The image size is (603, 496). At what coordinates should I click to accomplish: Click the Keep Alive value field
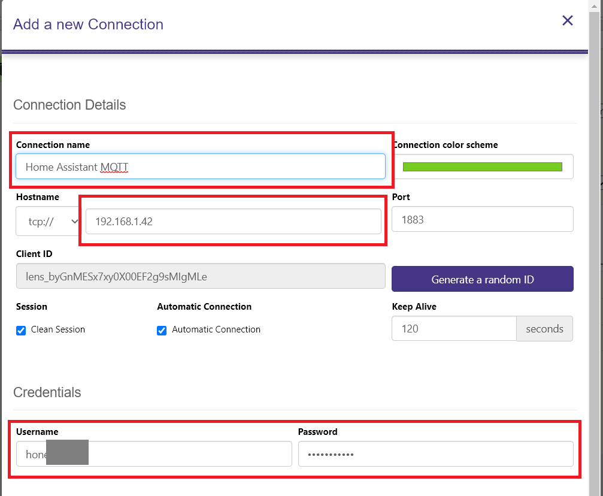pos(453,329)
